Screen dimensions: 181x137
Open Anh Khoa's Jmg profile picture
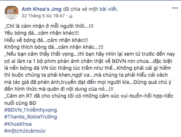pyautogui.click(x=12, y=12)
